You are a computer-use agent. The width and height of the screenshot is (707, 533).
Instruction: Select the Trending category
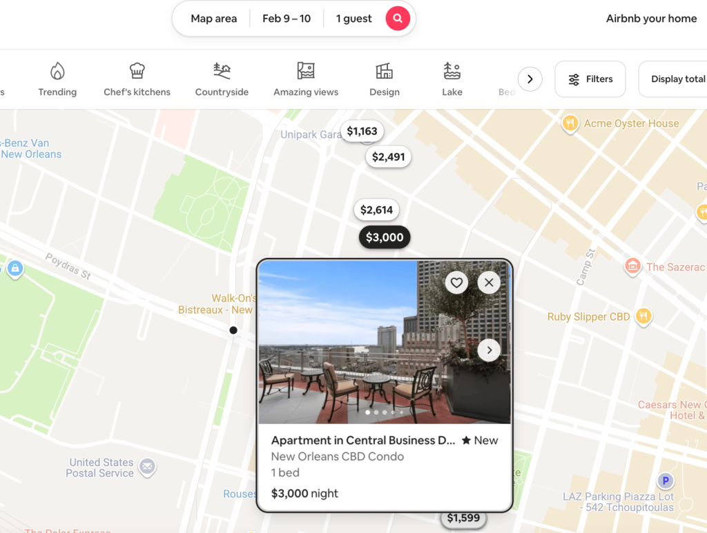57,79
